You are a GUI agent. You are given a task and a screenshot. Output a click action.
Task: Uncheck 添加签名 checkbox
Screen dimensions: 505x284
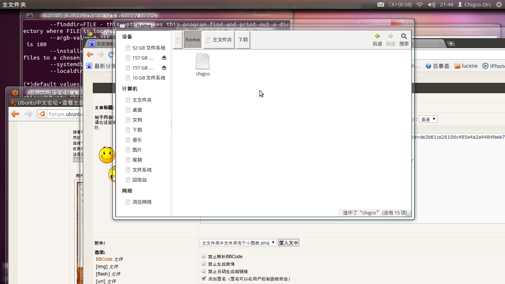(x=204, y=278)
